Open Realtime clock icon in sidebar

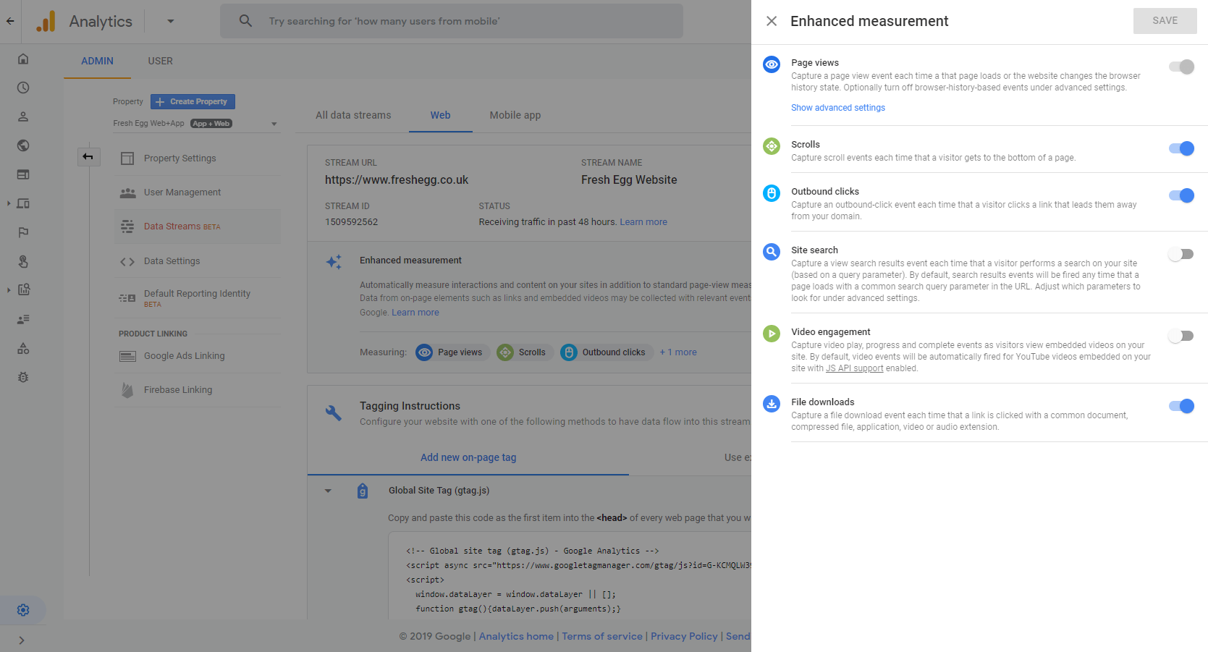23,88
